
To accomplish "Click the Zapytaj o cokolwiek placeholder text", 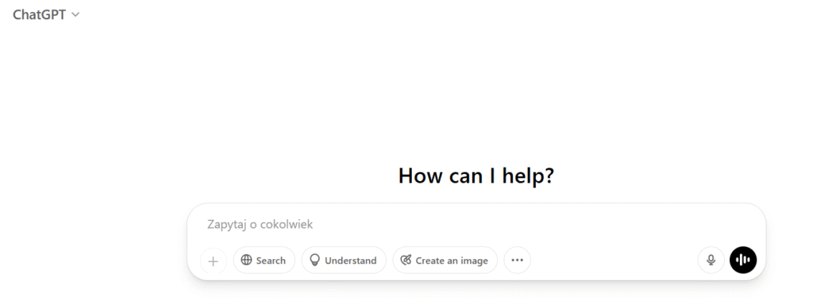I will tap(260, 225).
